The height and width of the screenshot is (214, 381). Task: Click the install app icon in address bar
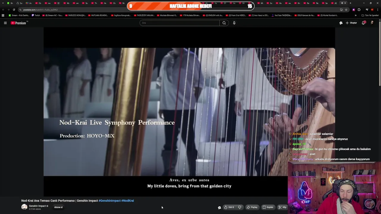tap(341, 10)
